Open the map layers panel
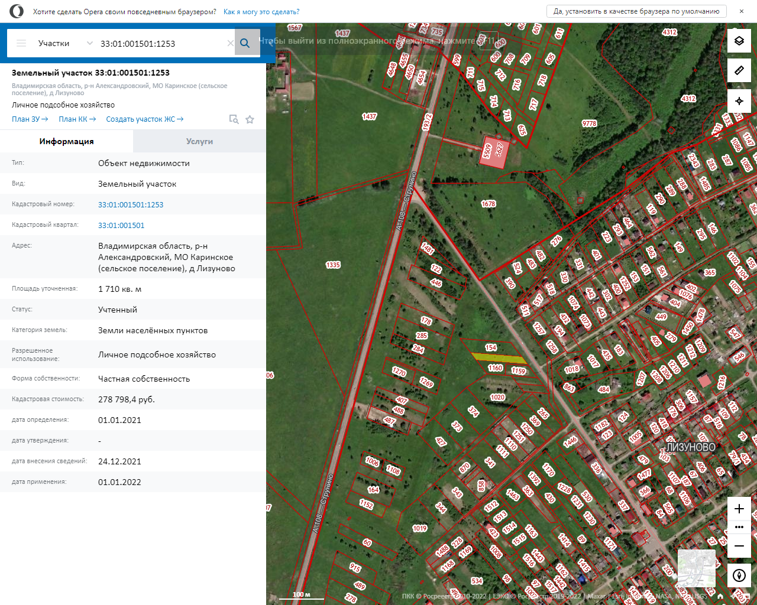Image resolution: width=757 pixels, height=605 pixels. (739, 41)
